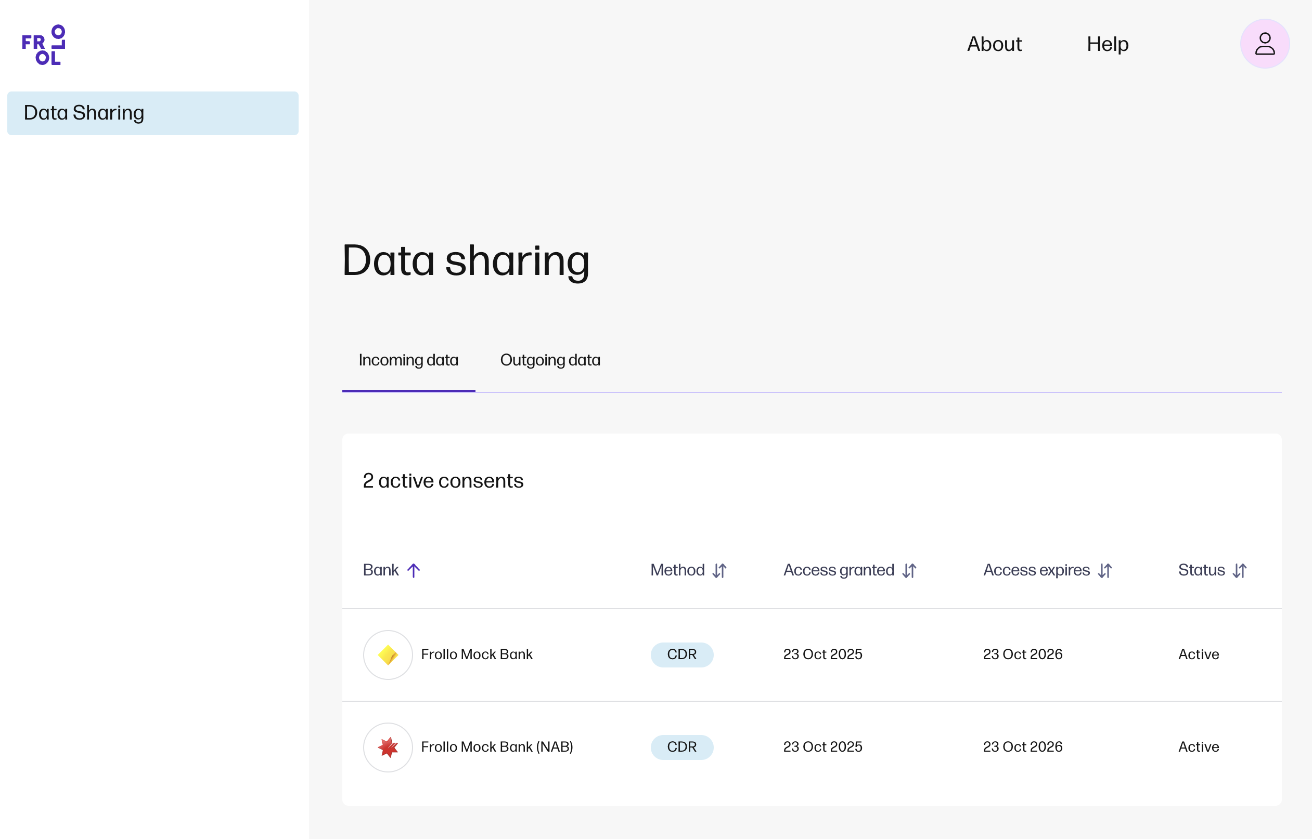Click the NAB row's 23 Oct 2026 expiry
Screen dimensions: 1312x839
pyautogui.click(x=1023, y=747)
